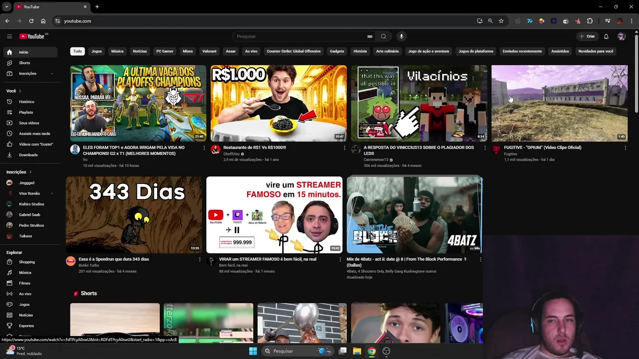Open Música in Explorar section
This screenshot has height=359, width=639.
point(30,272)
